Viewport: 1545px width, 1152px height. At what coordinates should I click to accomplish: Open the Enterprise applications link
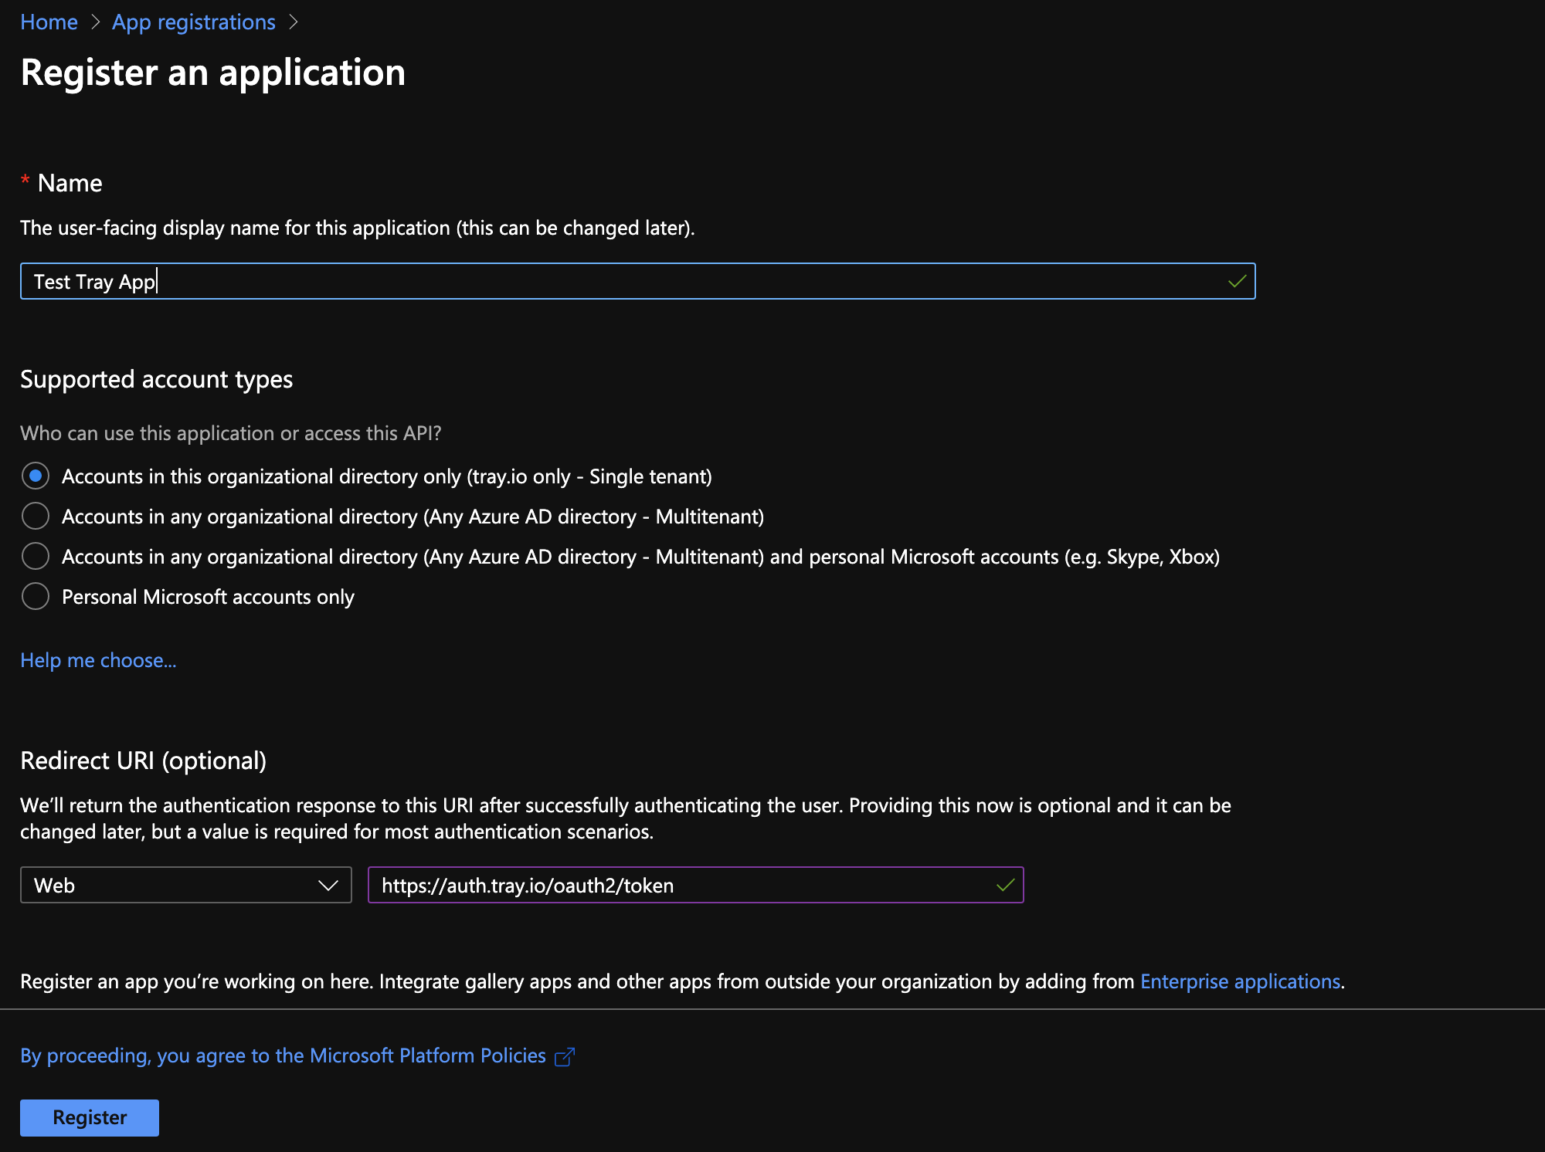[1240, 981]
